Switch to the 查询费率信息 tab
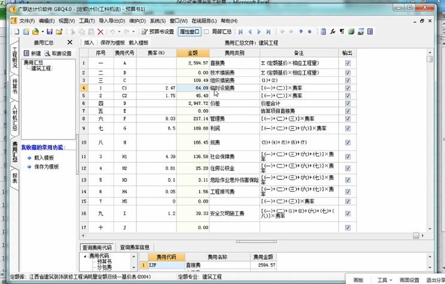 (135, 247)
